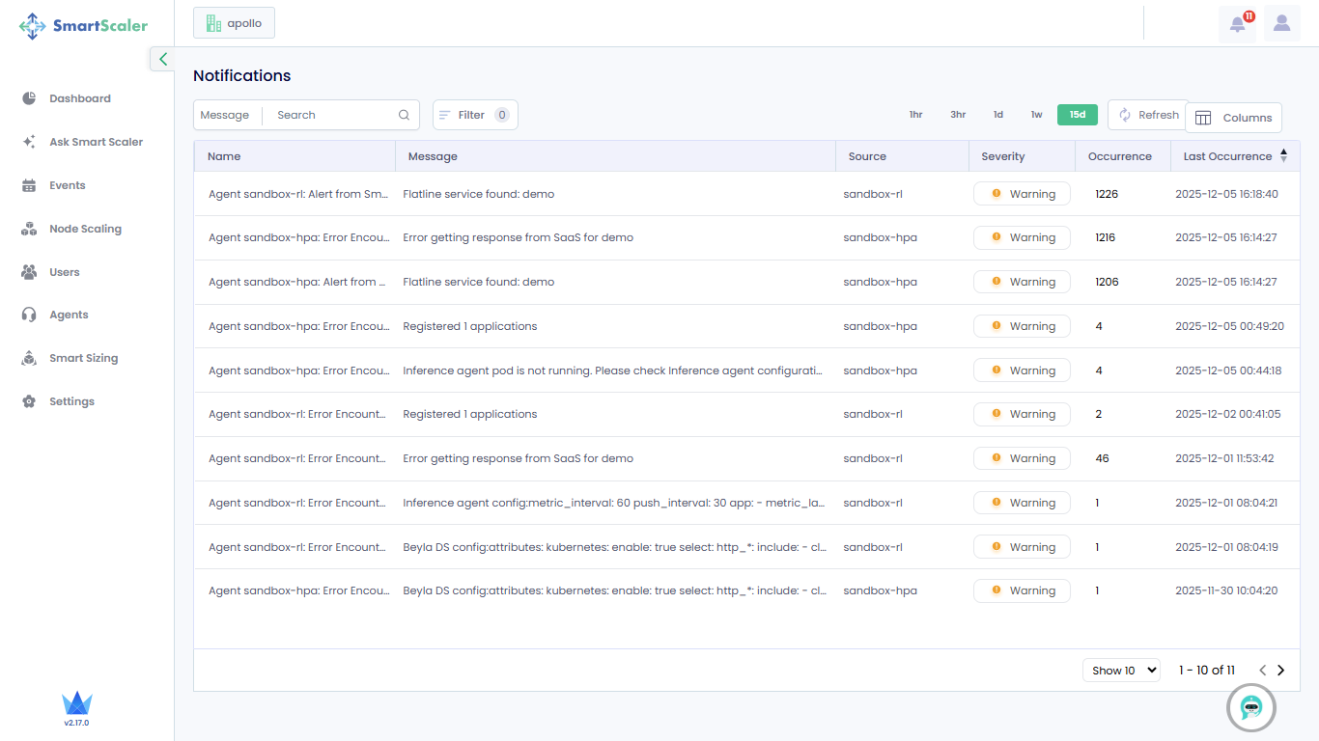
Task: Open Smart Sizing in the sidebar
Action: pos(83,358)
